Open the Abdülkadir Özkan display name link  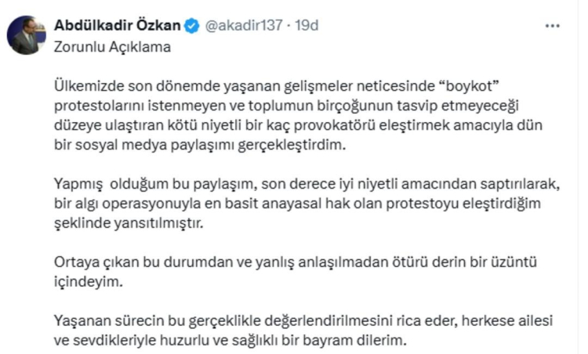click(x=118, y=26)
